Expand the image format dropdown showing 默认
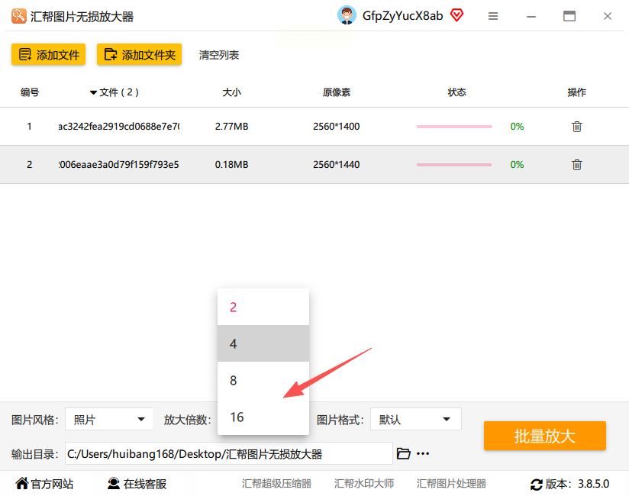629x496 pixels. point(415,420)
